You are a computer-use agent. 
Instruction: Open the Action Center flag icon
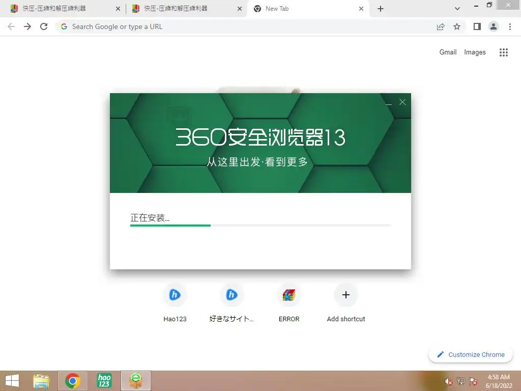(473, 381)
